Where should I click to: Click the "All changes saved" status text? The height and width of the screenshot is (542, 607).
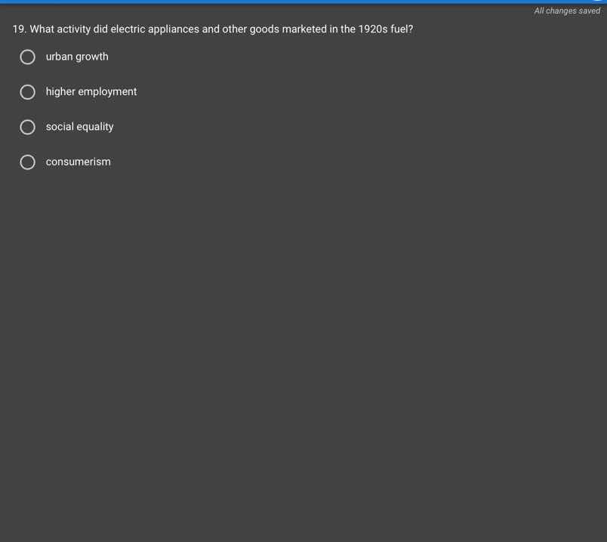(x=566, y=11)
